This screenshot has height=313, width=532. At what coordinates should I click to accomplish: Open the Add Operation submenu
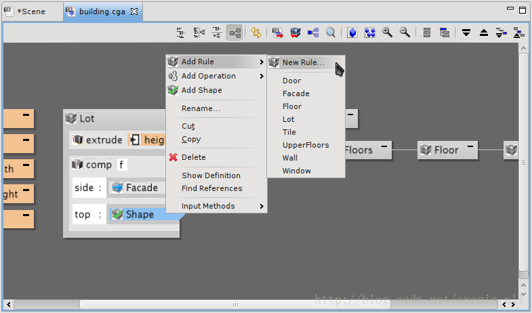pos(216,76)
